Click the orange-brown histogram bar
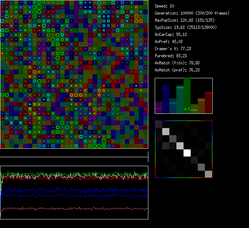The image size is (249, 228). click(x=201, y=106)
